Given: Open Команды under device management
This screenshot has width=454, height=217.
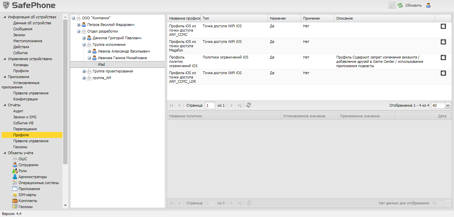Looking at the screenshot, I should [21, 65].
